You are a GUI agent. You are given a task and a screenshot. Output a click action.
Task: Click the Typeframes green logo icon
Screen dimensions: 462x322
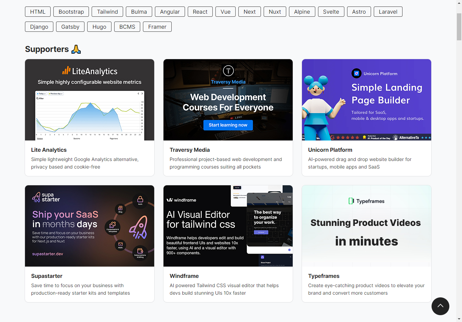click(x=351, y=201)
